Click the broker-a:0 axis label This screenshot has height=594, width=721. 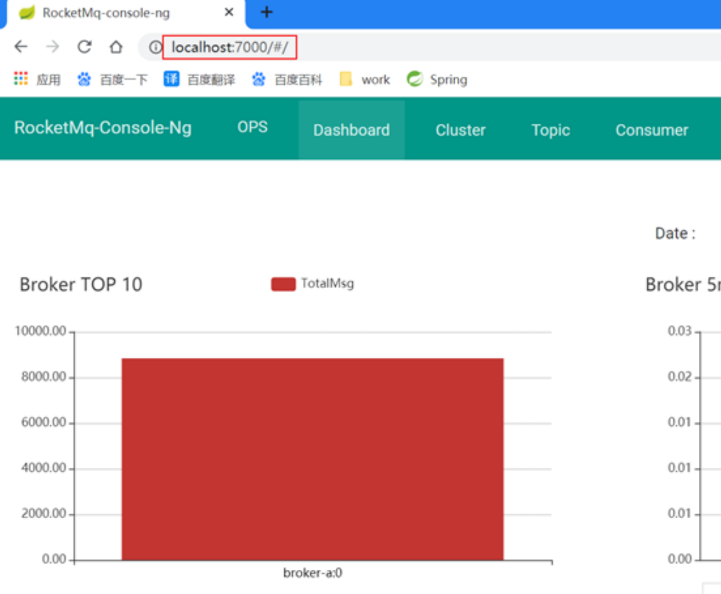tap(313, 573)
